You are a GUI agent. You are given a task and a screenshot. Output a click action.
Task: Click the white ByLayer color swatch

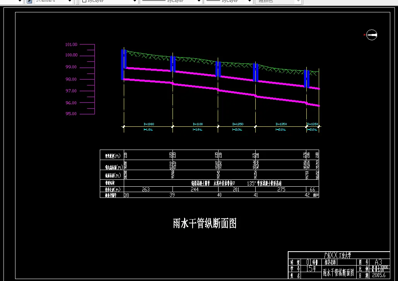click(85, 2)
